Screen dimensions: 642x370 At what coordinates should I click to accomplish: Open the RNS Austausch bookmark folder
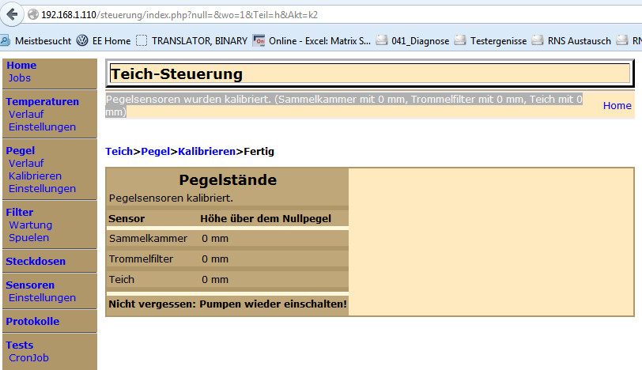click(x=572, y=41)
